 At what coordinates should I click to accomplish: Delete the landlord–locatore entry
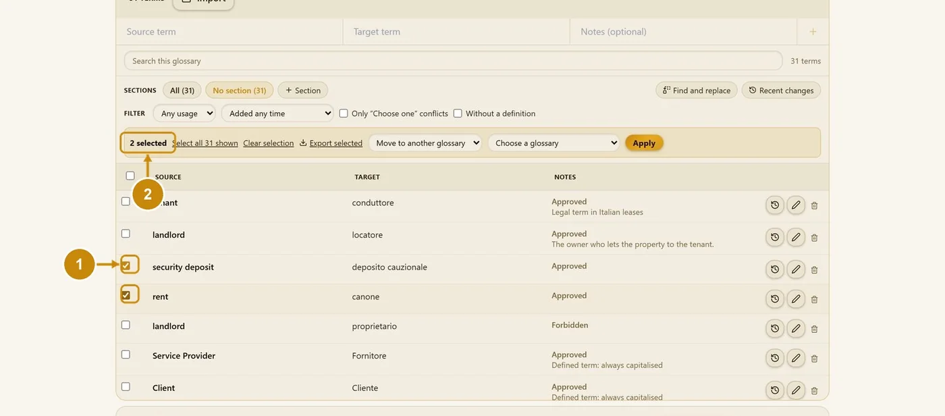tap(814, 237)
